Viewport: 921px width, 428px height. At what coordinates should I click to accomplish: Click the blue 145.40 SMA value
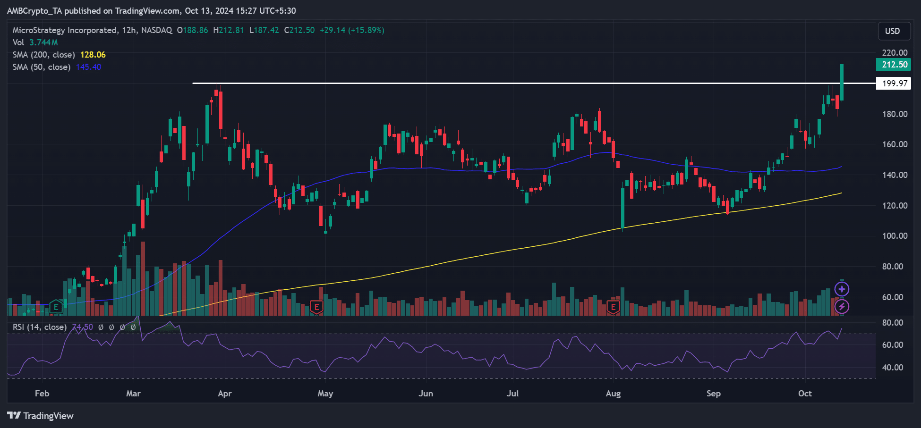tap(89, 67)
